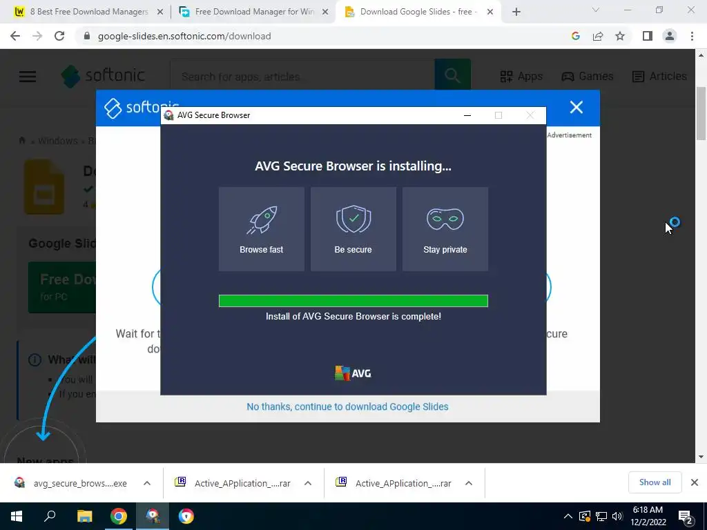Click Softonic search input field

[302, 76]
